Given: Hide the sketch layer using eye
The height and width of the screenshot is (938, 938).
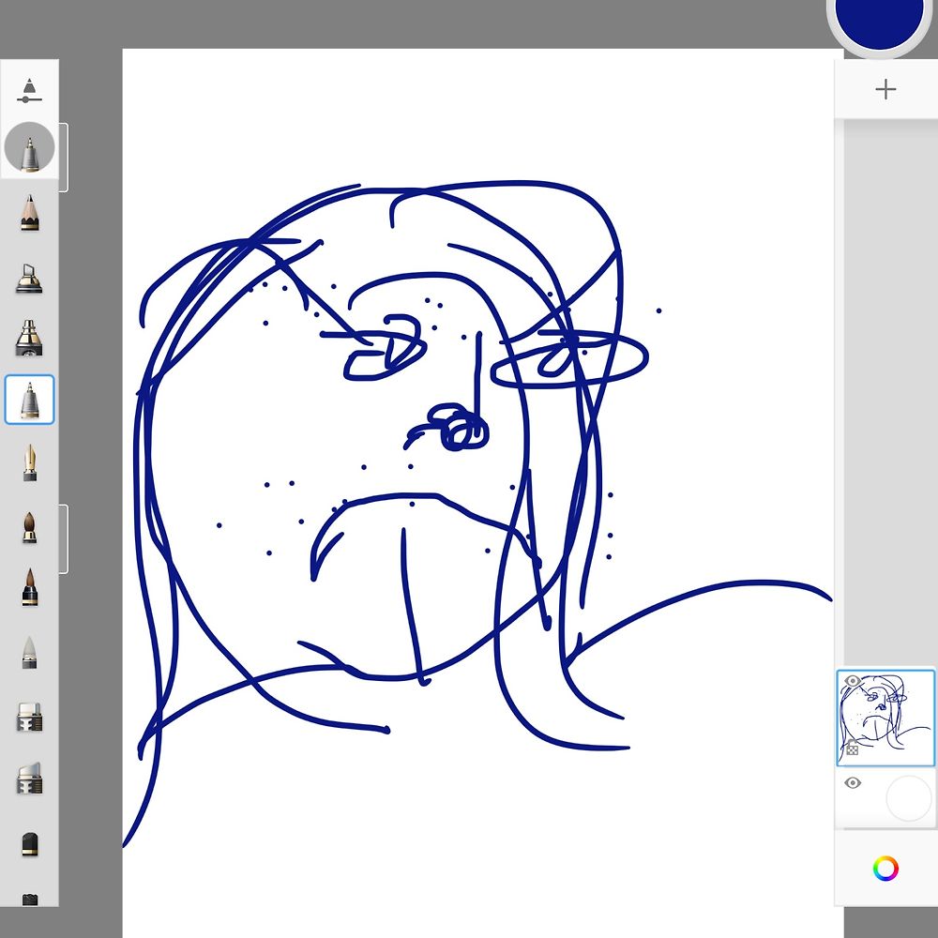Looking at the screenshot, I should pos(853,681).
